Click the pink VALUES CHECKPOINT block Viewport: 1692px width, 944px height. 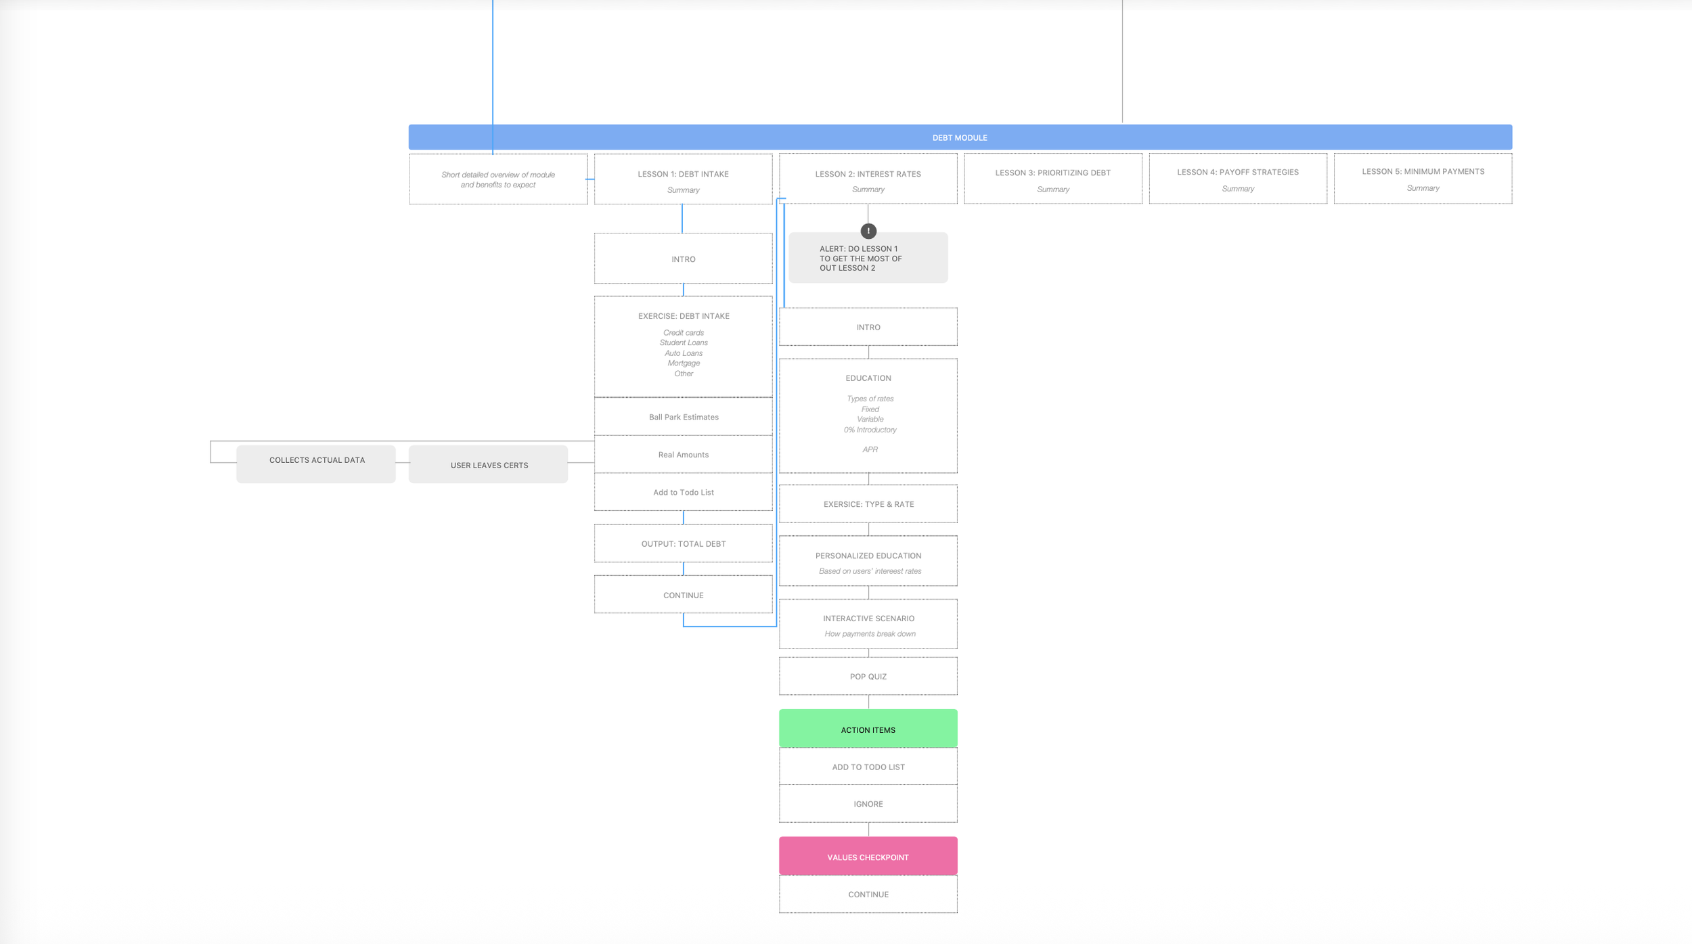coord(868,857)
